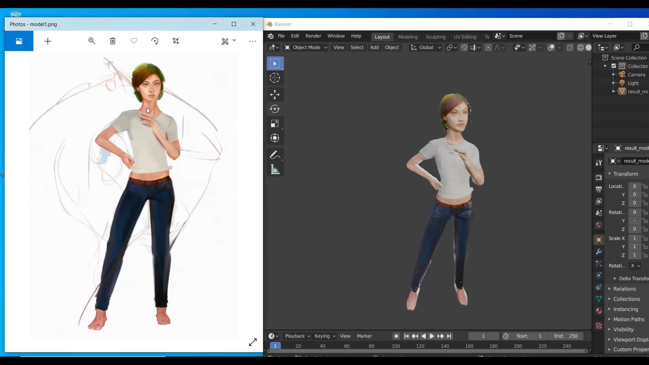
Task: Select the Annotate pencil tool
Action: click(275, 155)
